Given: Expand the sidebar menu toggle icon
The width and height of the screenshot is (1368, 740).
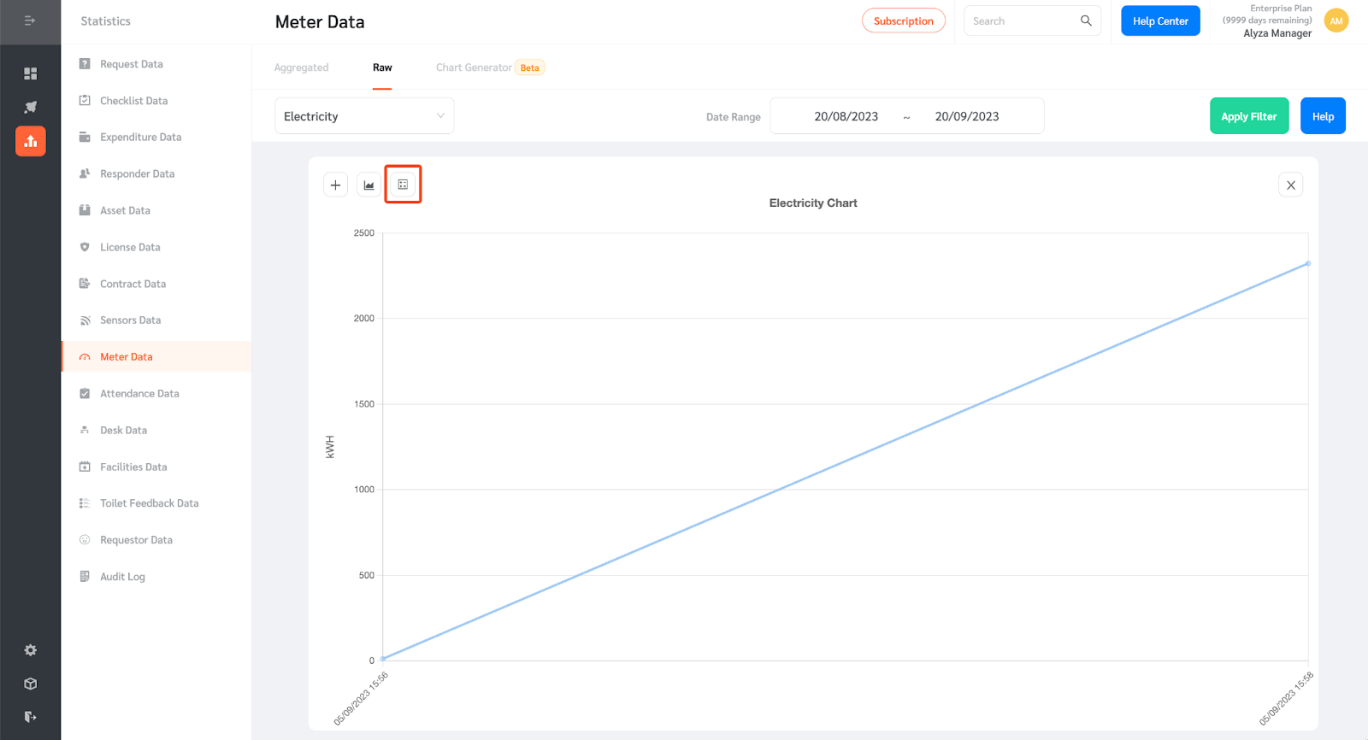Looking at the screenshot, I should 30,21.
